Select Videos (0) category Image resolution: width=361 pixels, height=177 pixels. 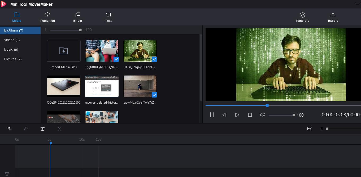click(20, 40)
